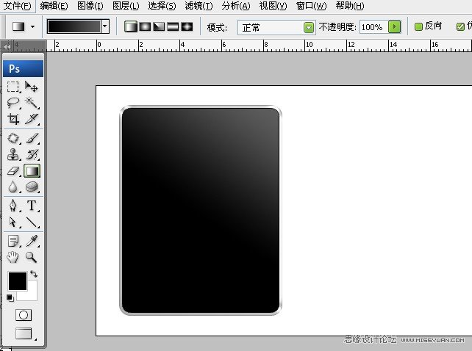This screenshot has width=472, height=351.
Task: Select the Blur tool
Action: (13, 187)
